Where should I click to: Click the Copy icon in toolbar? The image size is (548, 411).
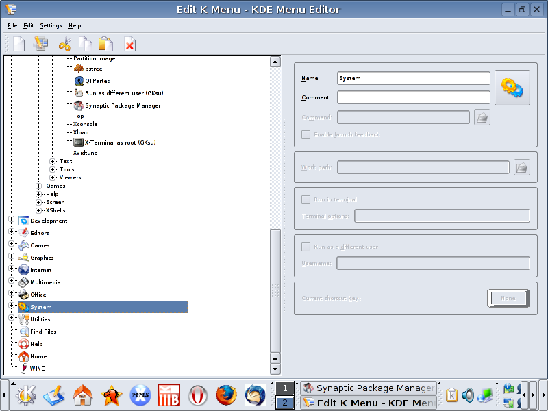(x=86, y=45)
